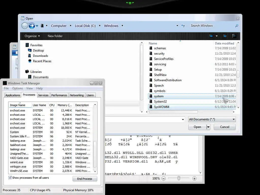The image size is (260, 195).
Task: Click the Cancel button
Action: 225,127
